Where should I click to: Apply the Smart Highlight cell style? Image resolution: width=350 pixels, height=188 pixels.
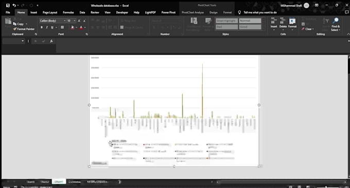pos(226,21)
